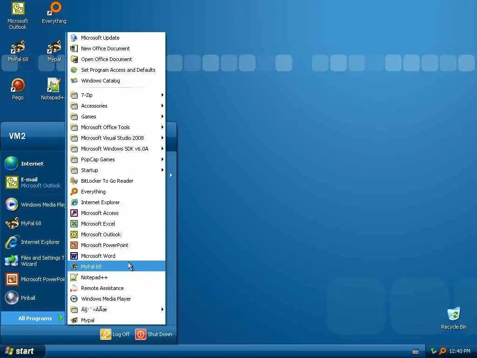Click the Internet Explorer icon in programs list
Screen dimensions: 477x358
coord(74,202)
